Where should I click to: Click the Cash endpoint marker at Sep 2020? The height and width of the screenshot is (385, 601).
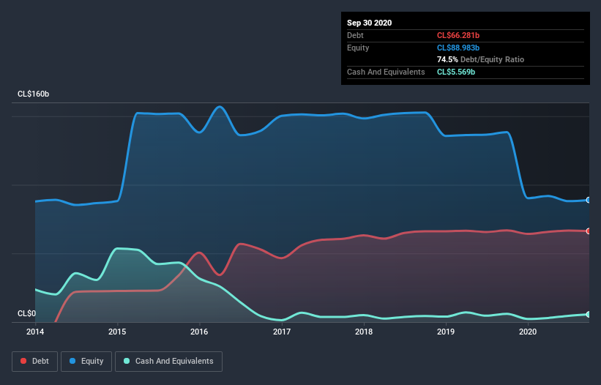(589, 314)
